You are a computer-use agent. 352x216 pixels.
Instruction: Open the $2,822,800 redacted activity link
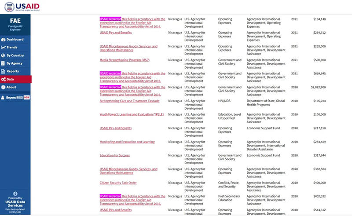click(132, 91)
